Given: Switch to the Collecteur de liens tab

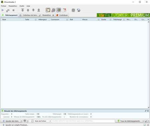Looking at the screenshot, I should click(28, 15).
